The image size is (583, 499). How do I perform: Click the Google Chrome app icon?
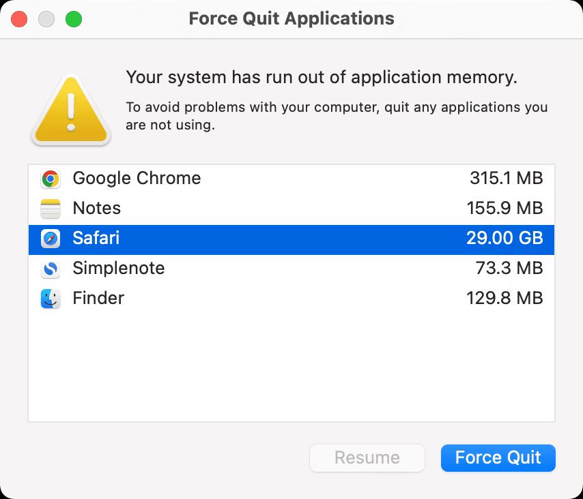(50, 179)
